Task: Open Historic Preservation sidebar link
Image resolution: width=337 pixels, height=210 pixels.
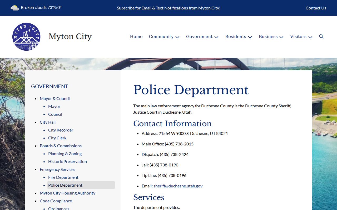Action: (x=67, y=161)
